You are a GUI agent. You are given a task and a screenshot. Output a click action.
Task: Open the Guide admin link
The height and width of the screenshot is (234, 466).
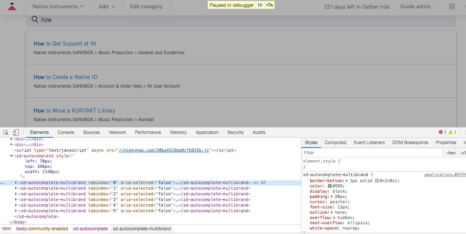pyautogui.click(x=415, y=6)
